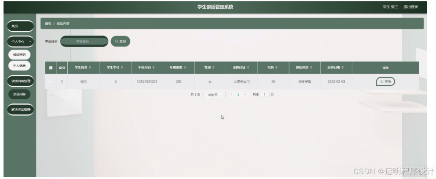Click 退出登录 in the header

coord(410,7)
